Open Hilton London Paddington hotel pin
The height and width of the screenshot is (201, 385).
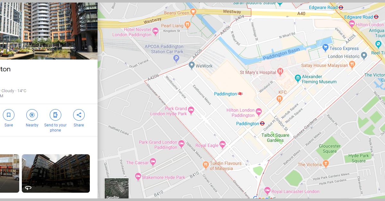(259, 112)
